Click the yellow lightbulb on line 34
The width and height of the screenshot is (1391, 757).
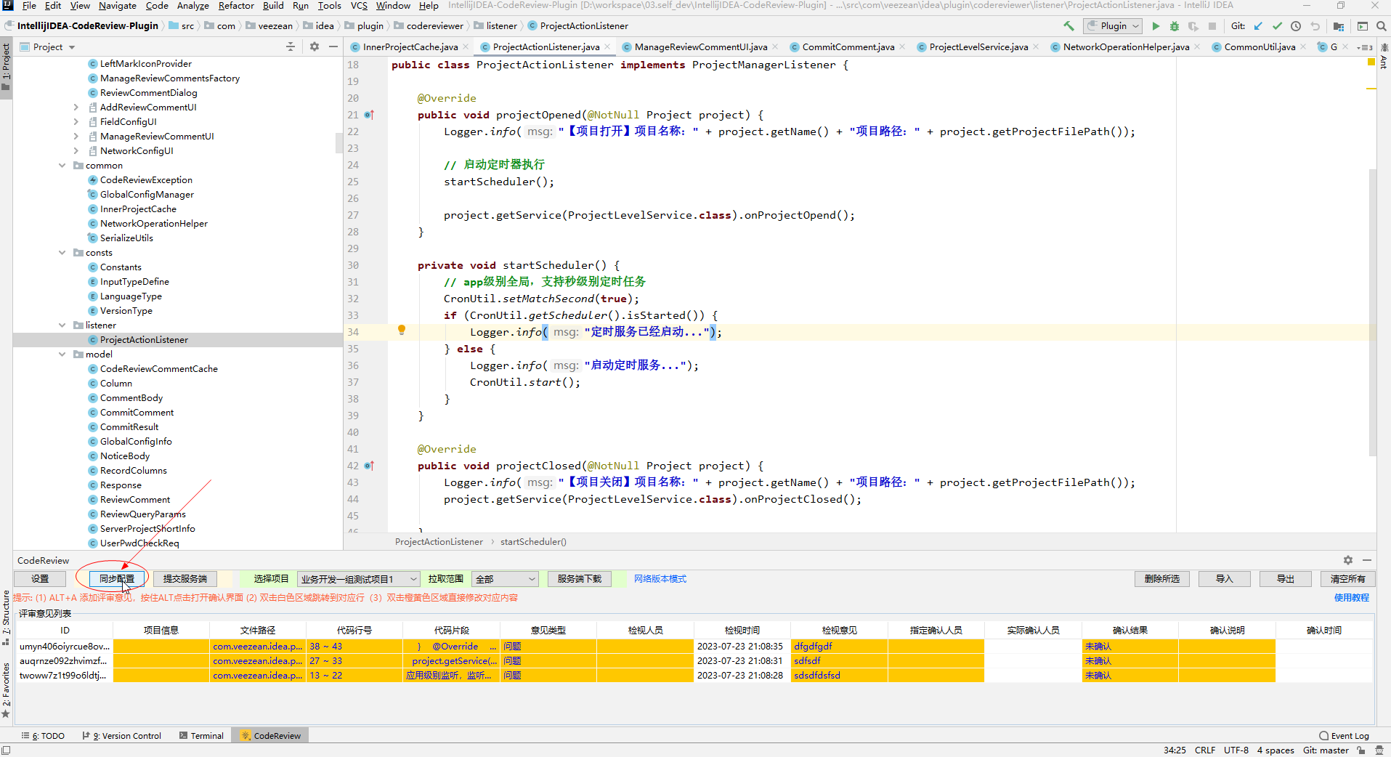tap(401, 331)
